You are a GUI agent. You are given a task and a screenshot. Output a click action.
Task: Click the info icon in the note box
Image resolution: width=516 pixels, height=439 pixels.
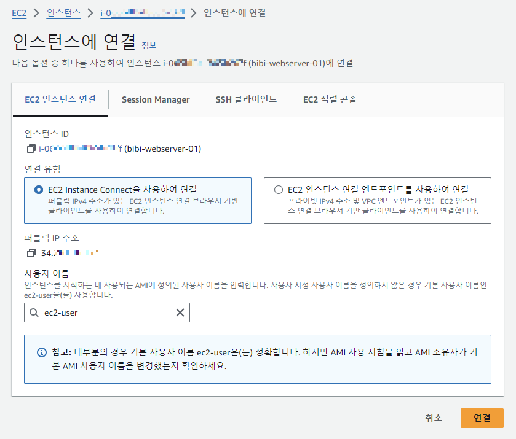[41, 352]
